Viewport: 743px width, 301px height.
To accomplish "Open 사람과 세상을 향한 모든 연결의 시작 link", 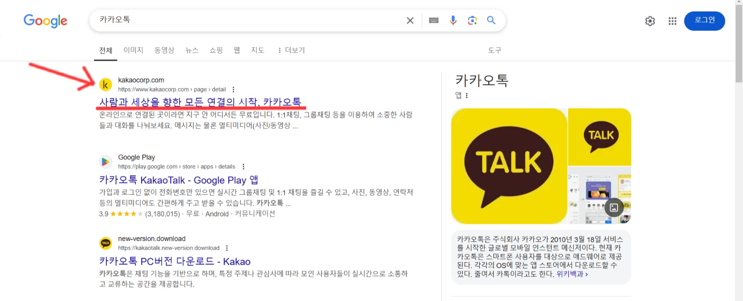I will [x=200, y=102].
